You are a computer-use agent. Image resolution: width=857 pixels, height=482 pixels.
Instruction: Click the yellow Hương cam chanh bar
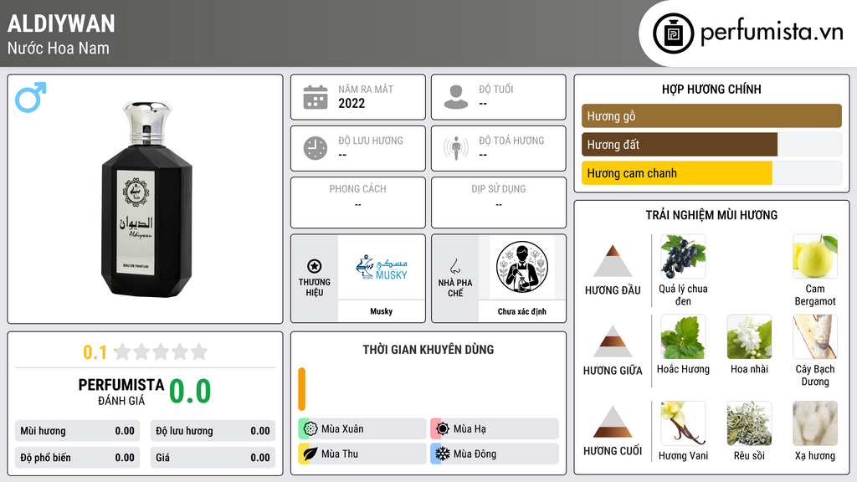tap(676, 173)
